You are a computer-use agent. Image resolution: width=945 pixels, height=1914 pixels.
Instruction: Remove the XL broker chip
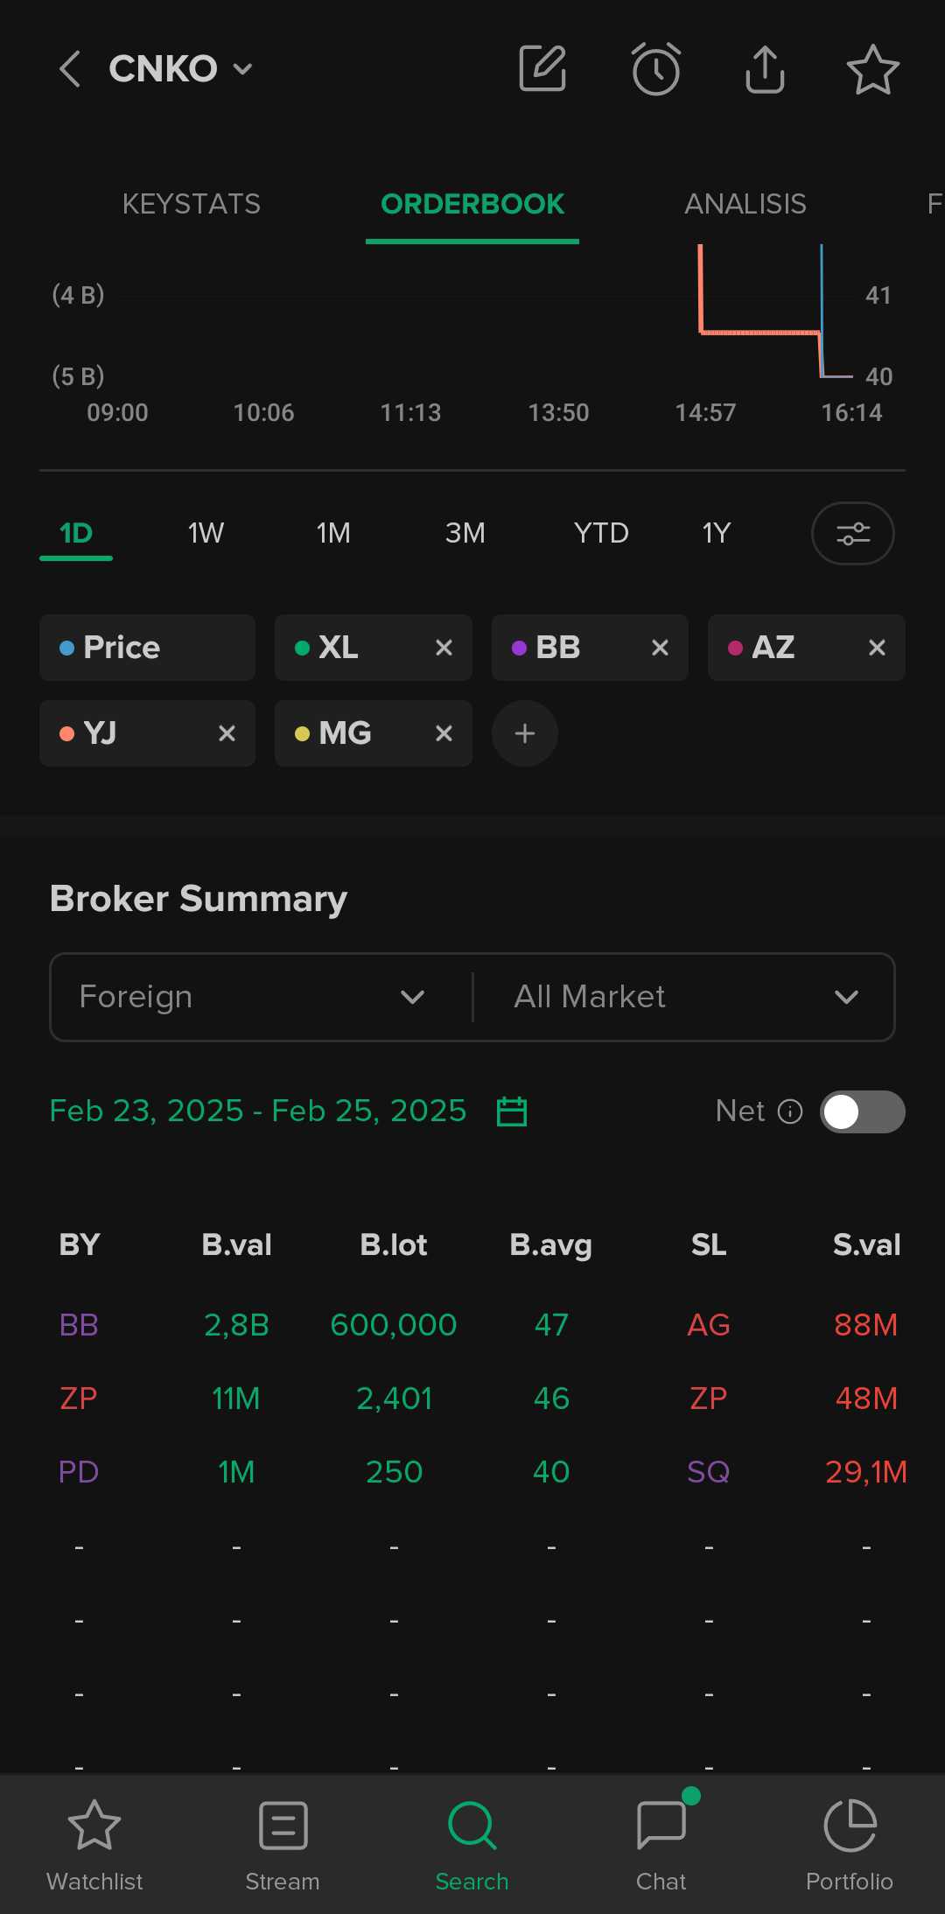[x=444, y=648]
